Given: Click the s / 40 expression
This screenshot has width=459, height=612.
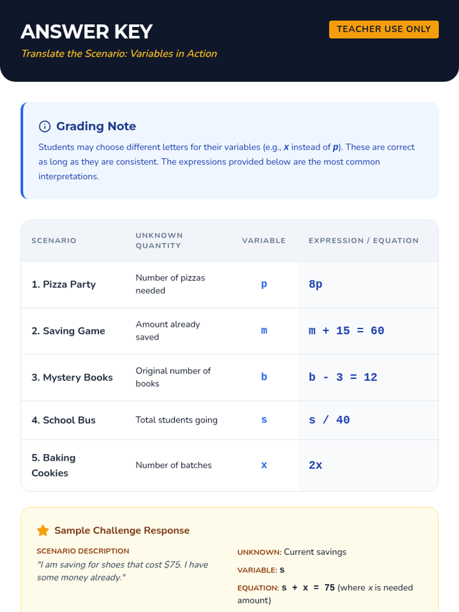Looking at the screenshot, I should 329,420.
